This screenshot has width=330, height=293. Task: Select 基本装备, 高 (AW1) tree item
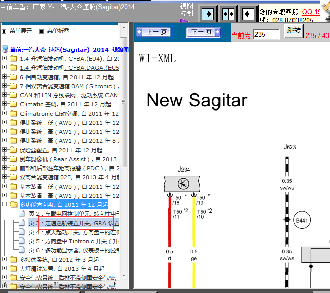coord(69,196)
